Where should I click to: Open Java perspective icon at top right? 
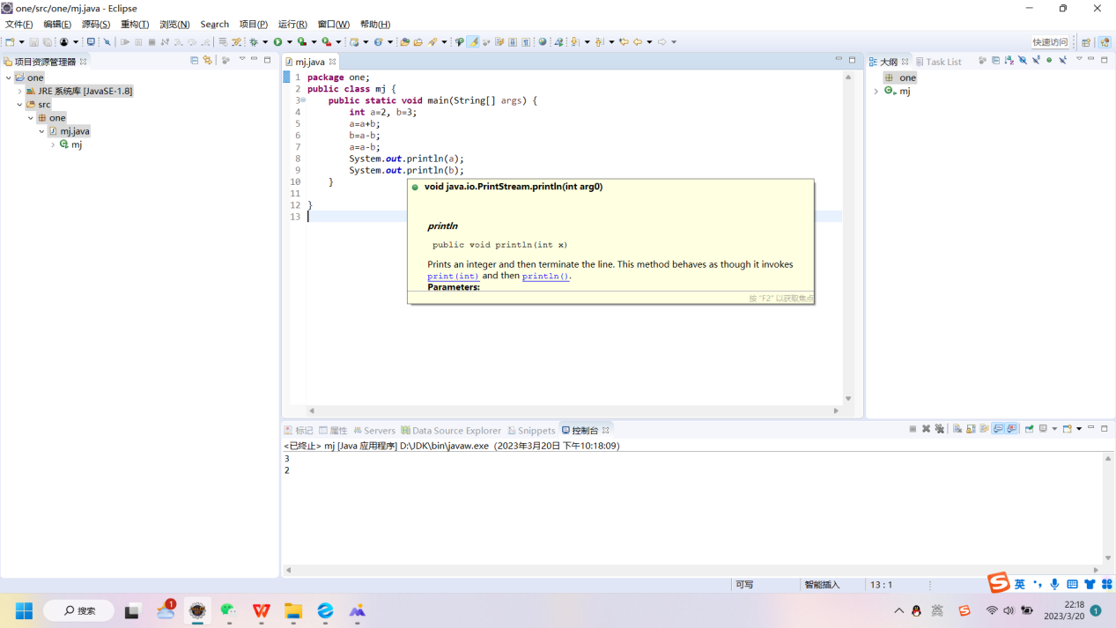click(x=1105, y=41)
